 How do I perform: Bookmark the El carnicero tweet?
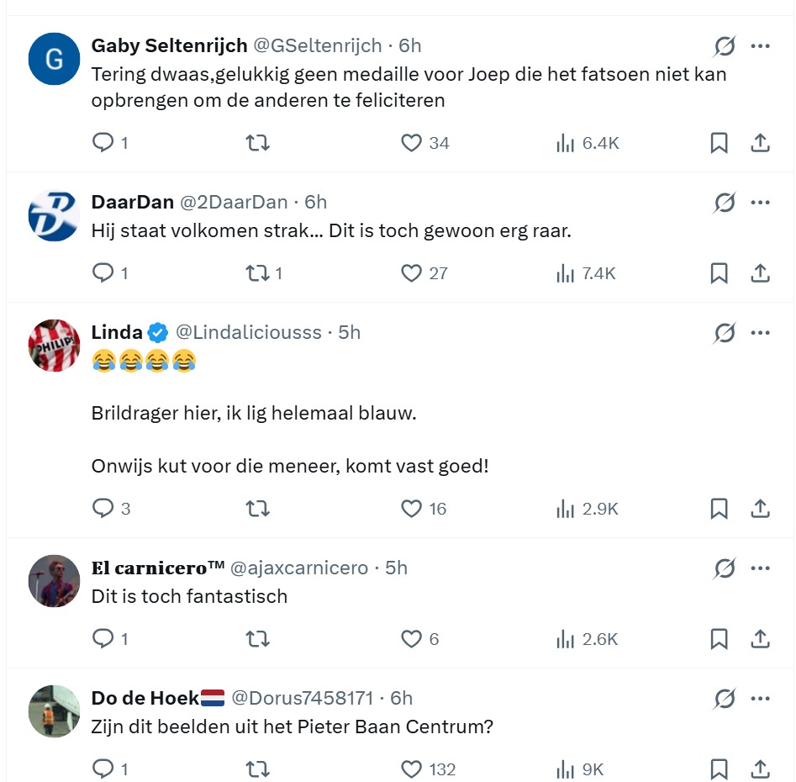(719, 639)
